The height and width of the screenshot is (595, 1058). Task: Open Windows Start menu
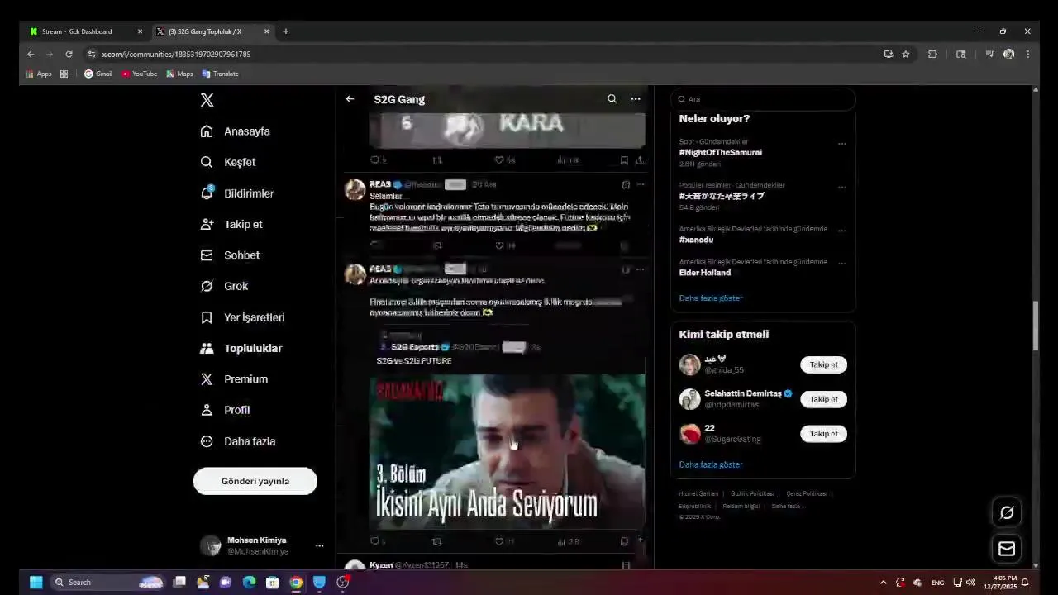tap(36, 582)
